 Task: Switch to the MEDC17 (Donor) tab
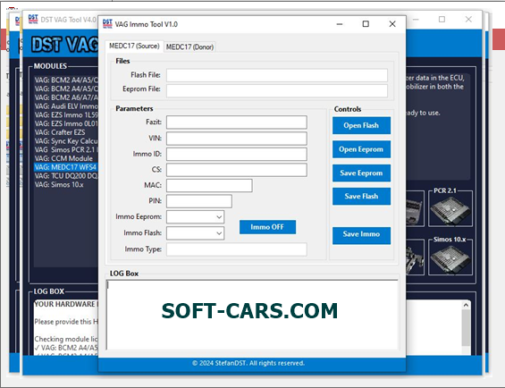189,47
